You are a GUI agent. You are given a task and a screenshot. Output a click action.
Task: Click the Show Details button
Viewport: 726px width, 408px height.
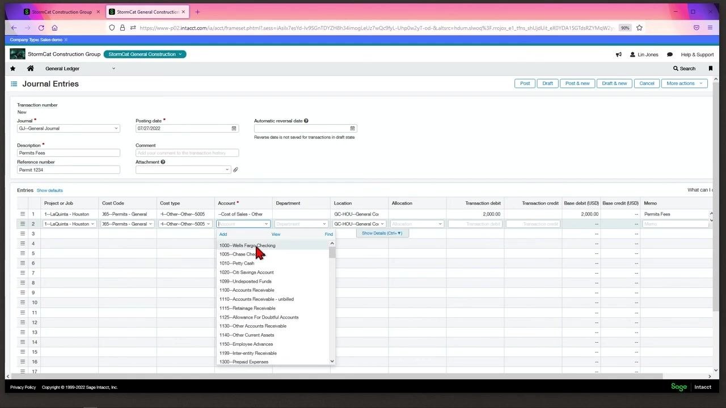click(x=382, y=233)
